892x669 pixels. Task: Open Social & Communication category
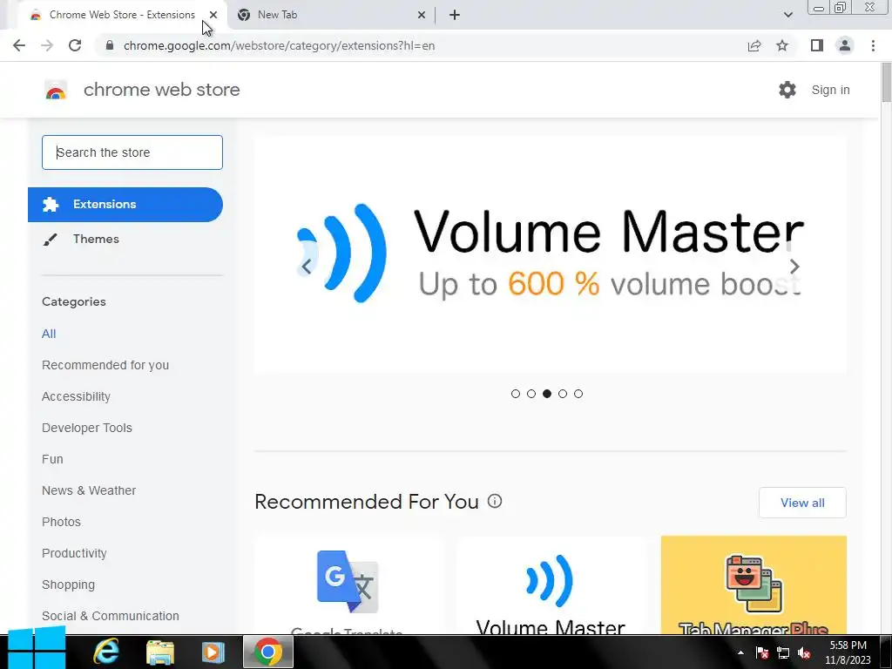(111, 616)
